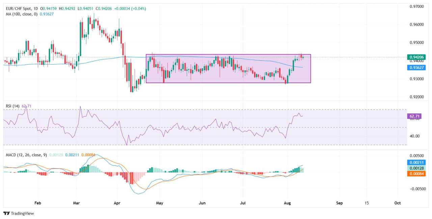The width and height of the screenshot is (432, 219).
Task: Click the 0.97000 price axis label
Action: click(417, 6)
